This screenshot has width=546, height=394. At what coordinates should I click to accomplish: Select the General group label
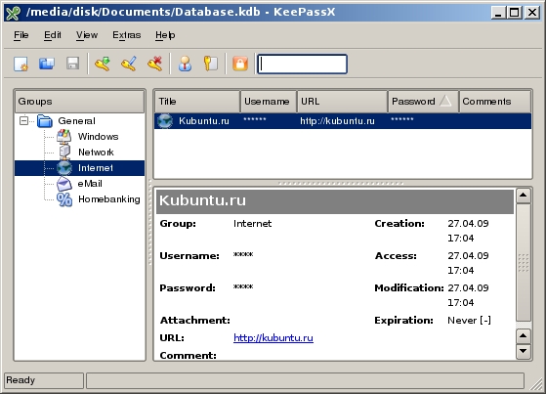[x=76, y=121]
